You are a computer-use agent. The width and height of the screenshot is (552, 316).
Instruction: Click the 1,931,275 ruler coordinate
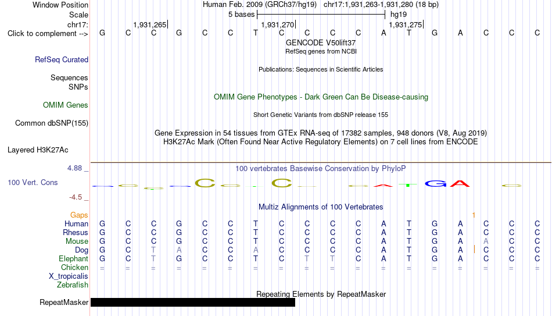(405, 24)
